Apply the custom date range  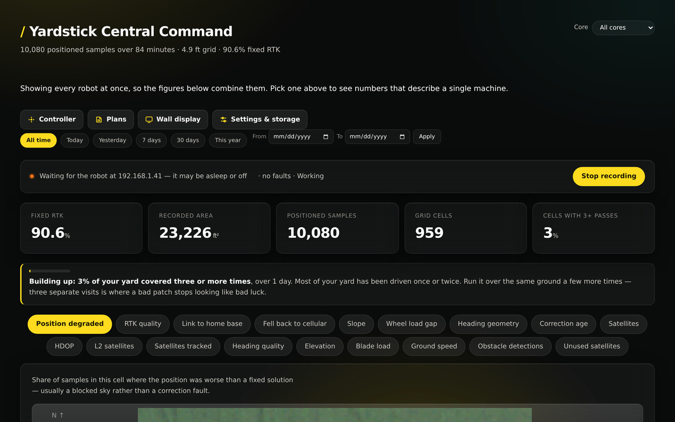tap(427, 137)
